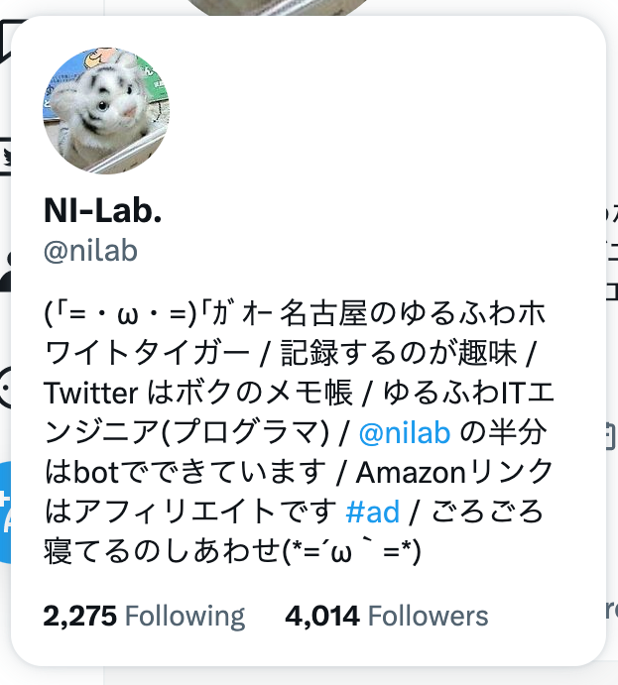Click the bio line mentioning Amazon links

300,472
